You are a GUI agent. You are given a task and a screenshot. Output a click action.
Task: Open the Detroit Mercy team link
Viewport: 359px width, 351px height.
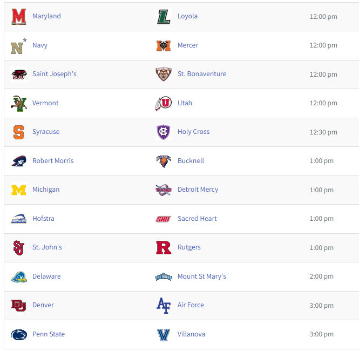coord(198,190)
